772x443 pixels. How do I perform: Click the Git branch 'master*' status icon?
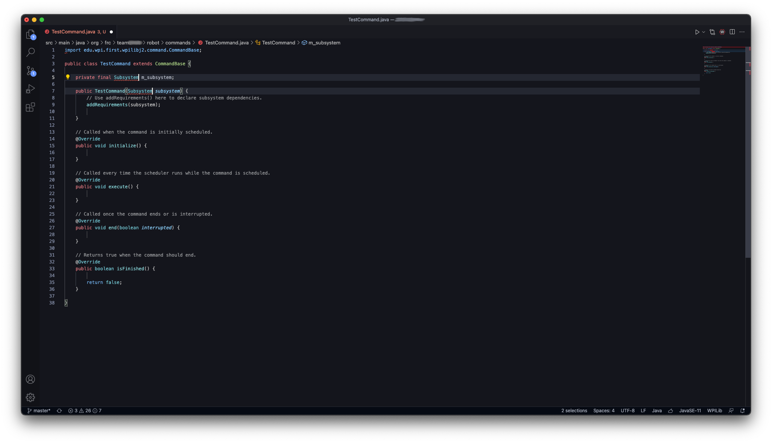click(40, 411)
